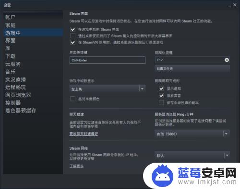The height and width of the screenshot is (189, 240).
Task: Click the 截图文件夹 button
Action: [x=192, y=69]
